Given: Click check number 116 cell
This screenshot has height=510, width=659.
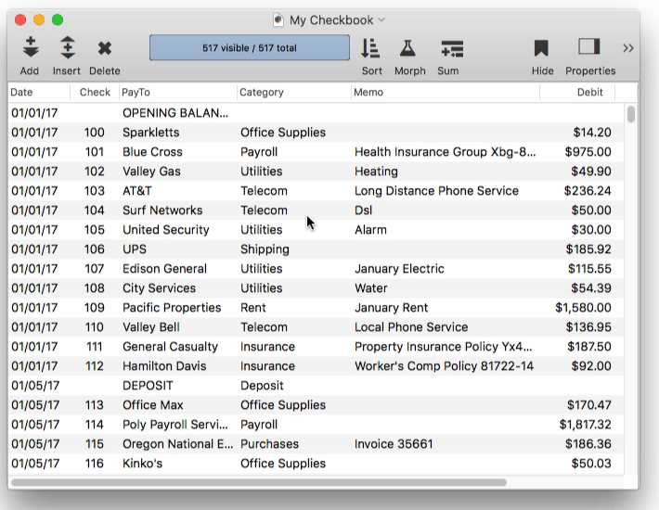Looking at the screenshot, I should pyautogui.click(x=94, y=464).
